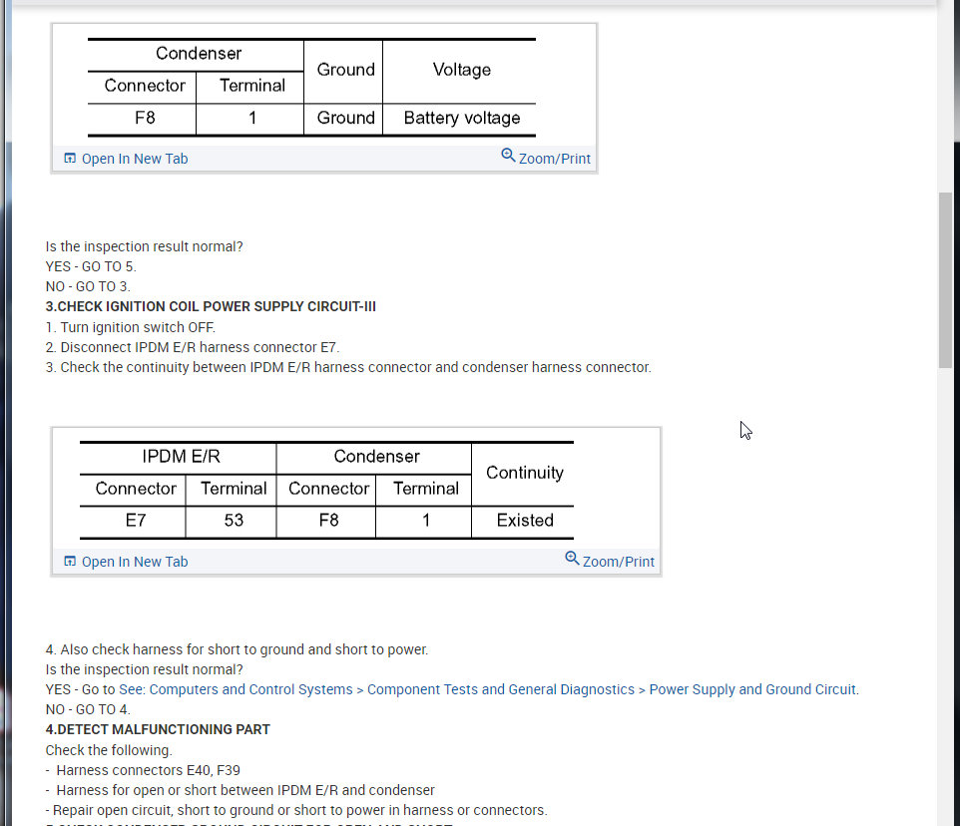
Task: Open Power Supply and Ground Circuit link
Action: pos(752,689)
